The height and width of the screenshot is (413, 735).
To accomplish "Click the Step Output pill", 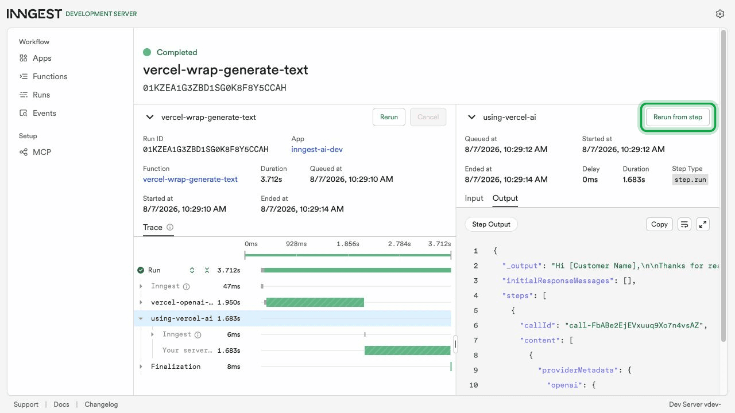I will [x=491, y=224].
